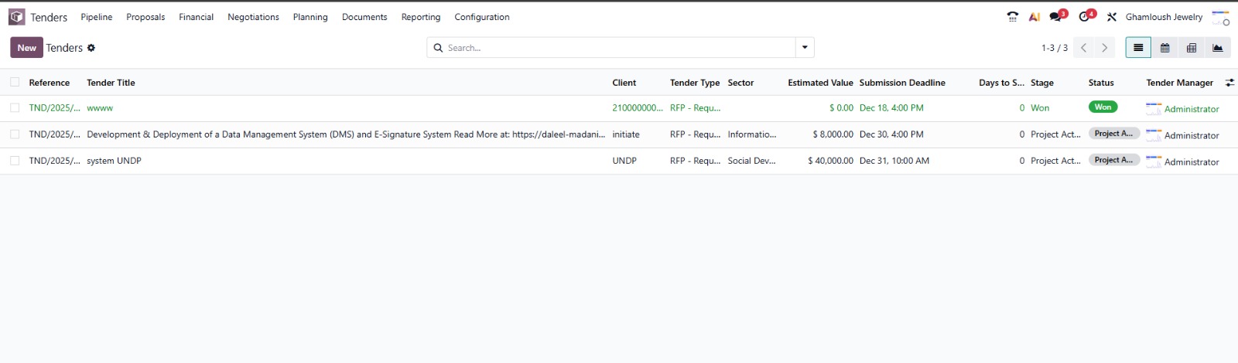Open the Tenders actions gear icon
The width and height of the screenshot is (1238, 363).
(x=91, y=48)
